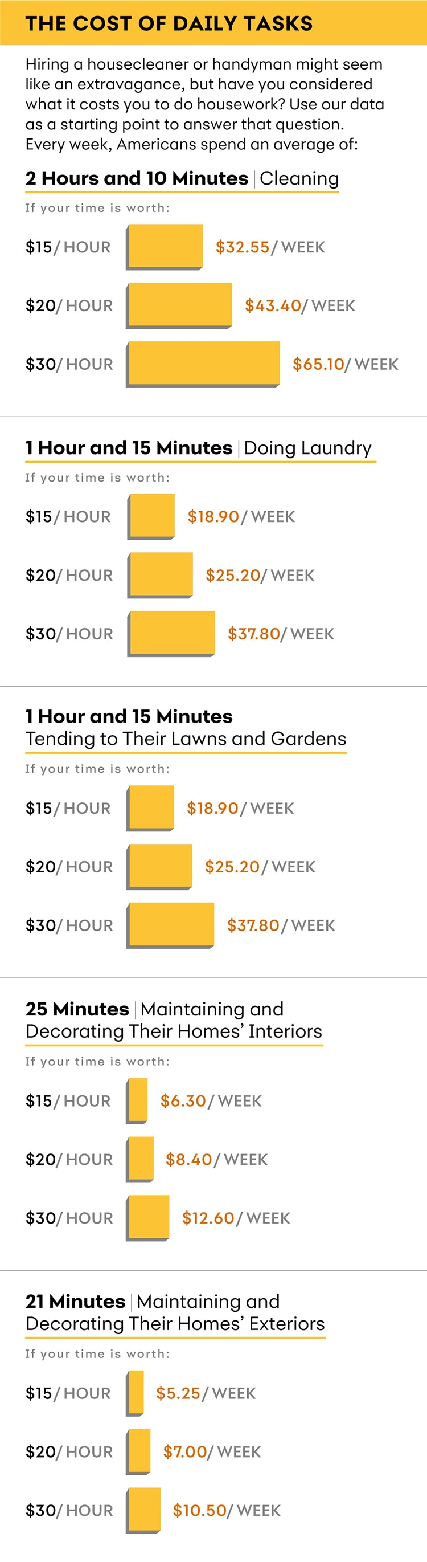Select the $5.25/week Exteriors value
This screenshot has width=427, height=1562.
point(206,1393)
